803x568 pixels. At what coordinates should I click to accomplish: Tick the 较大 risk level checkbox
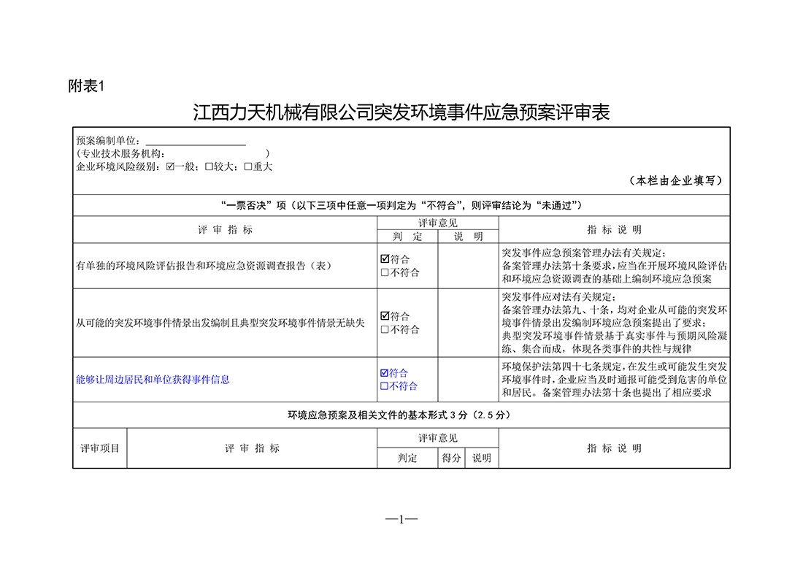[209, 167]
